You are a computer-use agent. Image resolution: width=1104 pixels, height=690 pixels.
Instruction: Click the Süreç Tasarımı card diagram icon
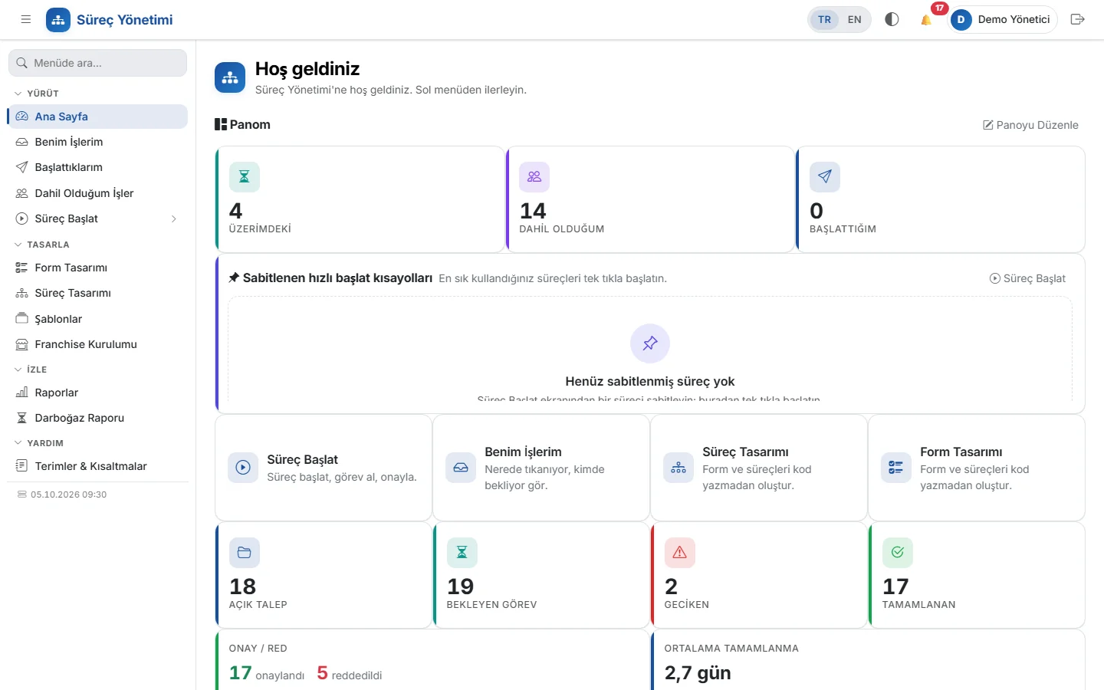coord(678,468)
